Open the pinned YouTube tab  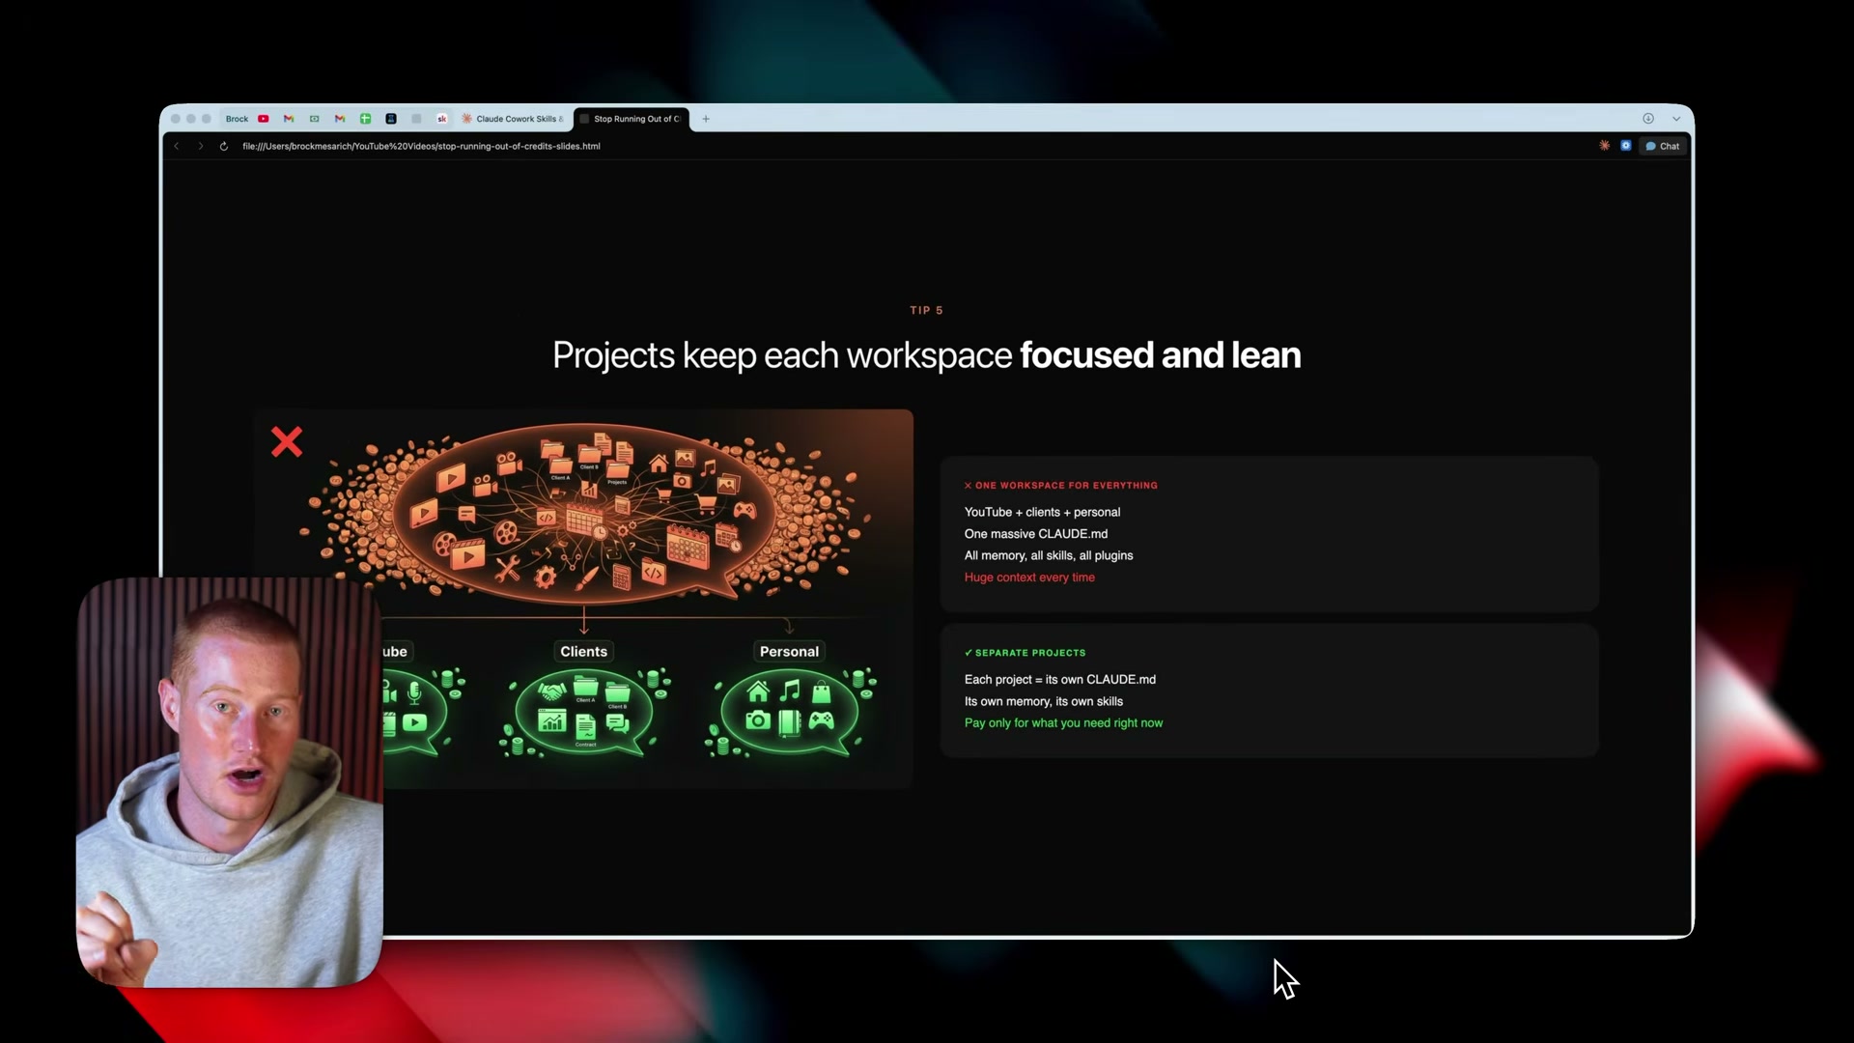point(263,119)
